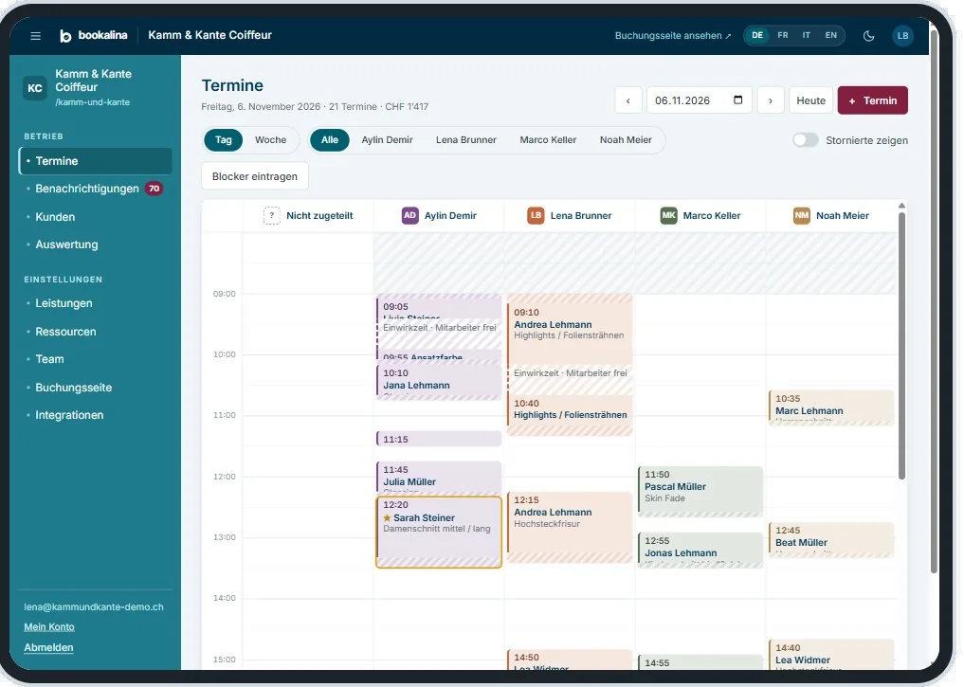The height and width of the screenshot is (687, 964).
Task: Open Sarah Steiner 12:20 appointment
Action: 439,533
